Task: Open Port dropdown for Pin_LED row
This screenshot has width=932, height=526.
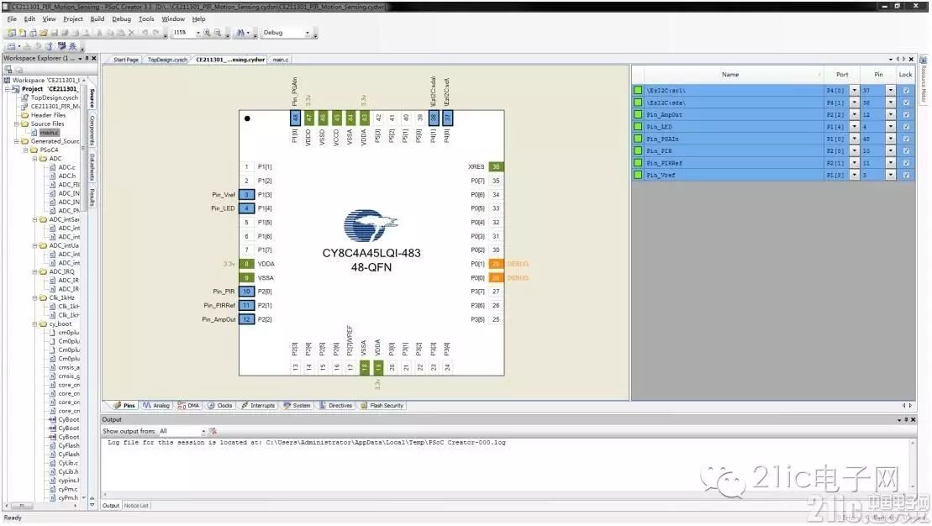Action: coord(854,127)
